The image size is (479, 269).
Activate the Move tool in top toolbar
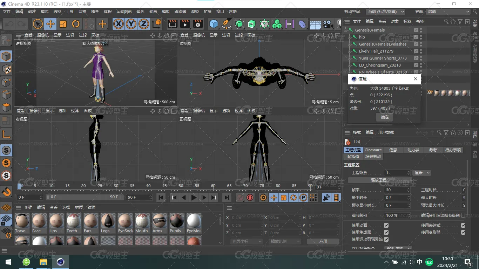click(x=50, y=24)
